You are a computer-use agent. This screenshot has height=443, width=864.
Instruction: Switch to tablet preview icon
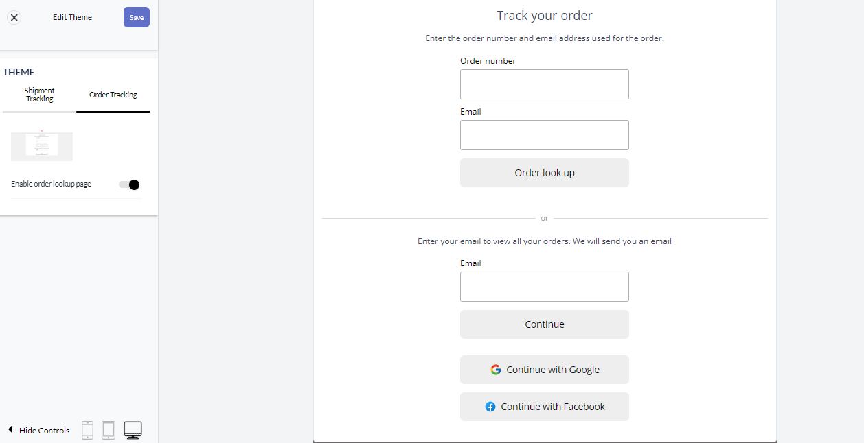pyautogui.click(x=109, y=430)
